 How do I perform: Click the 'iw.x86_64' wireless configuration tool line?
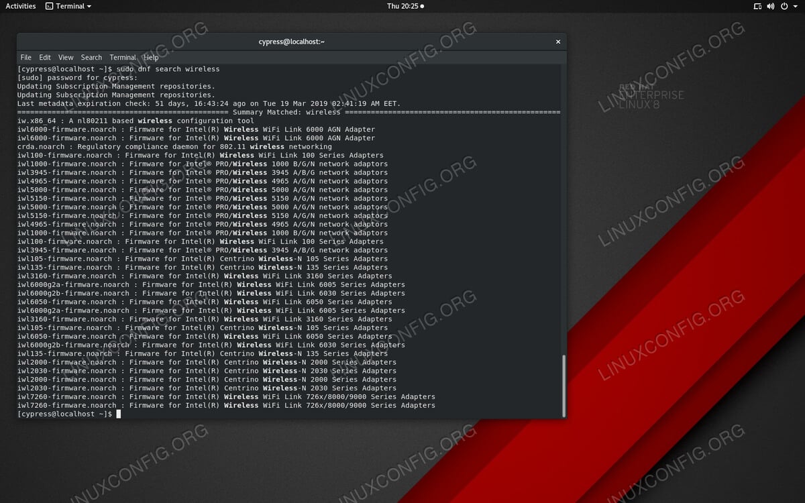[136, 121]
